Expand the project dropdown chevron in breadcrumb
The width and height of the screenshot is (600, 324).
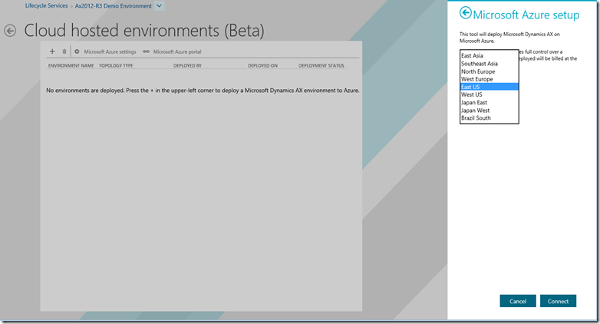coord(159,5)
